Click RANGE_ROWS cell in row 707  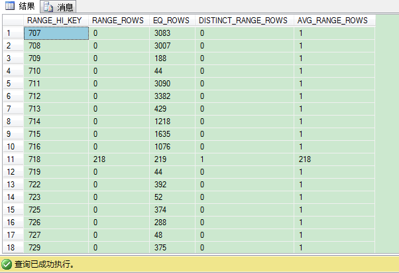point(119,33)
